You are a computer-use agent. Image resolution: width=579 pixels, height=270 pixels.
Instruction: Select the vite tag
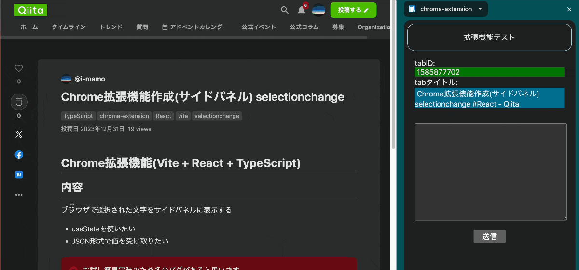coord(183,116)
